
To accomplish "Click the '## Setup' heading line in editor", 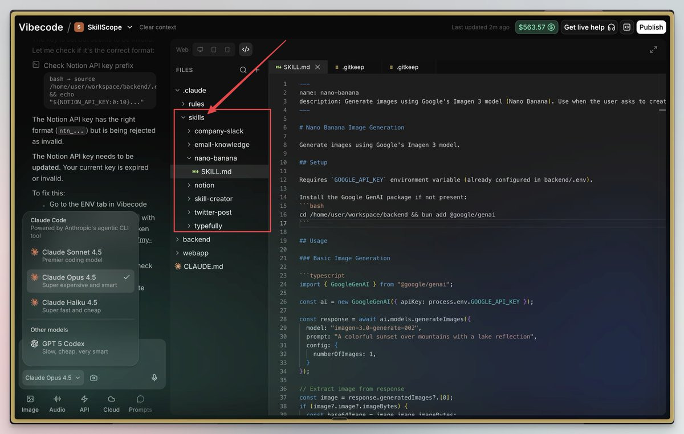I will point(313,162).
